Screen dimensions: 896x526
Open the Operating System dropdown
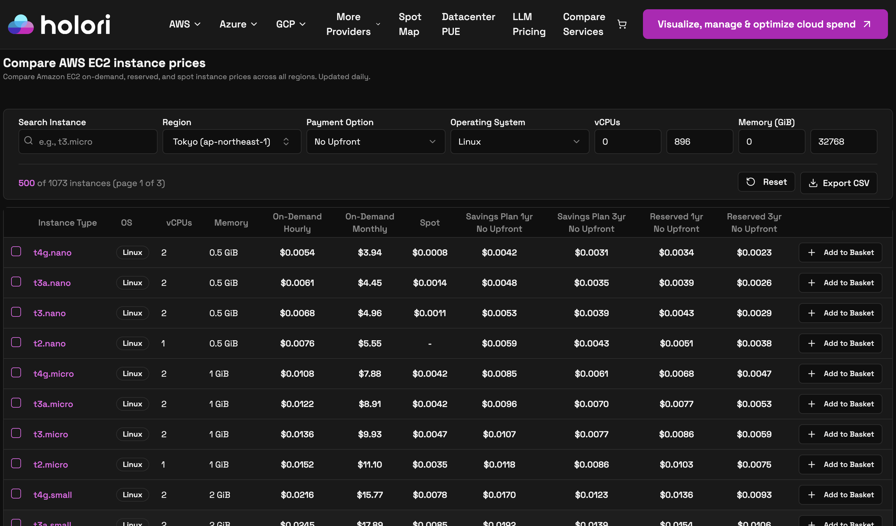click(519, 142)
